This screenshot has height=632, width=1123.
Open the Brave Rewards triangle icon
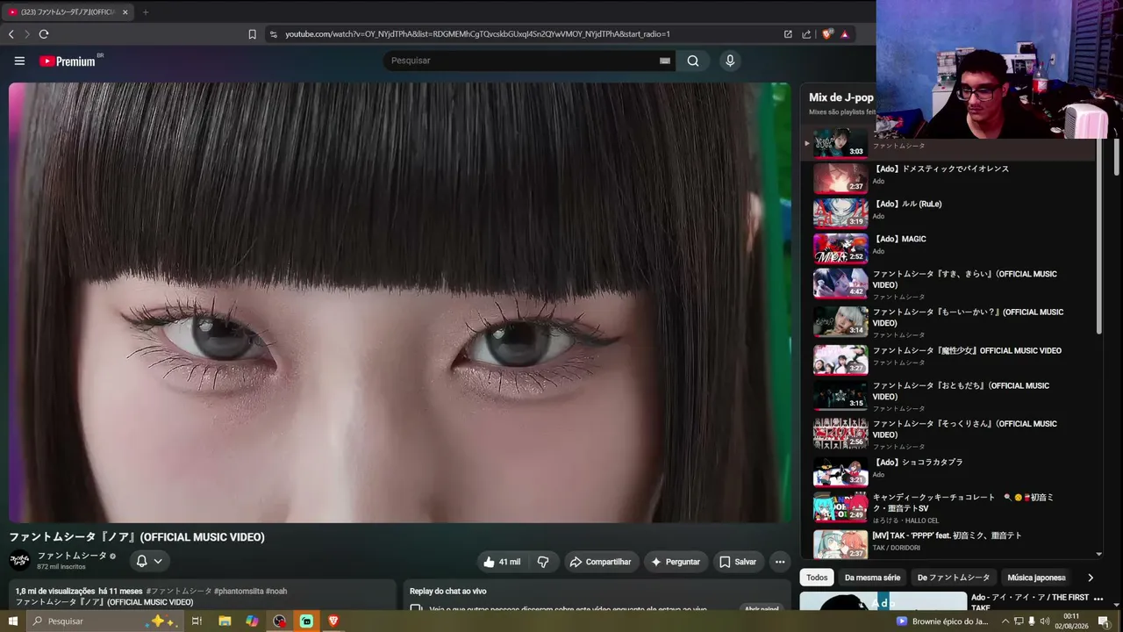844,34
